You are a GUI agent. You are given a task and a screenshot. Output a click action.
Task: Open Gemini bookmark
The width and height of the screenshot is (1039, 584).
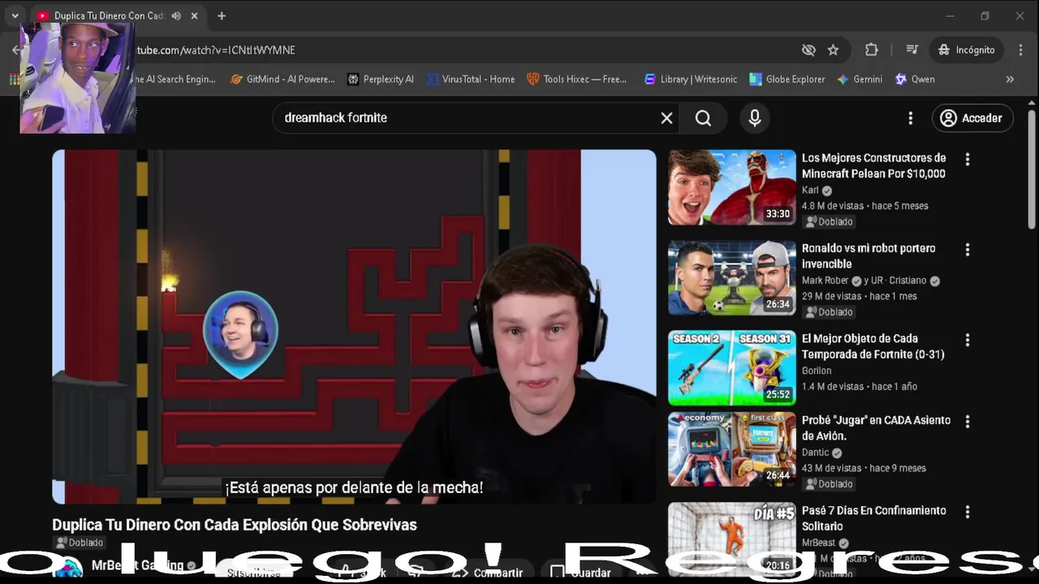click(860, 79)
